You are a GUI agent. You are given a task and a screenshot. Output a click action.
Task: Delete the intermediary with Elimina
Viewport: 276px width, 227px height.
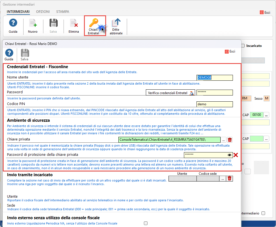(x=74, y=26)
